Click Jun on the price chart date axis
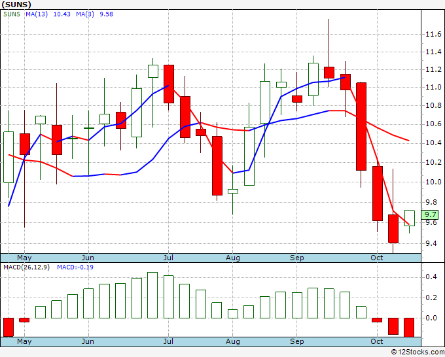Viewport: 445px width, 357px height. 88,258
